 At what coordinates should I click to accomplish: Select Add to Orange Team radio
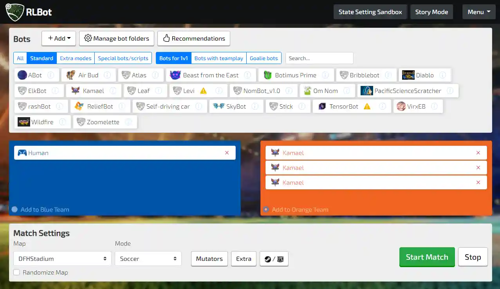pos(266,209)
